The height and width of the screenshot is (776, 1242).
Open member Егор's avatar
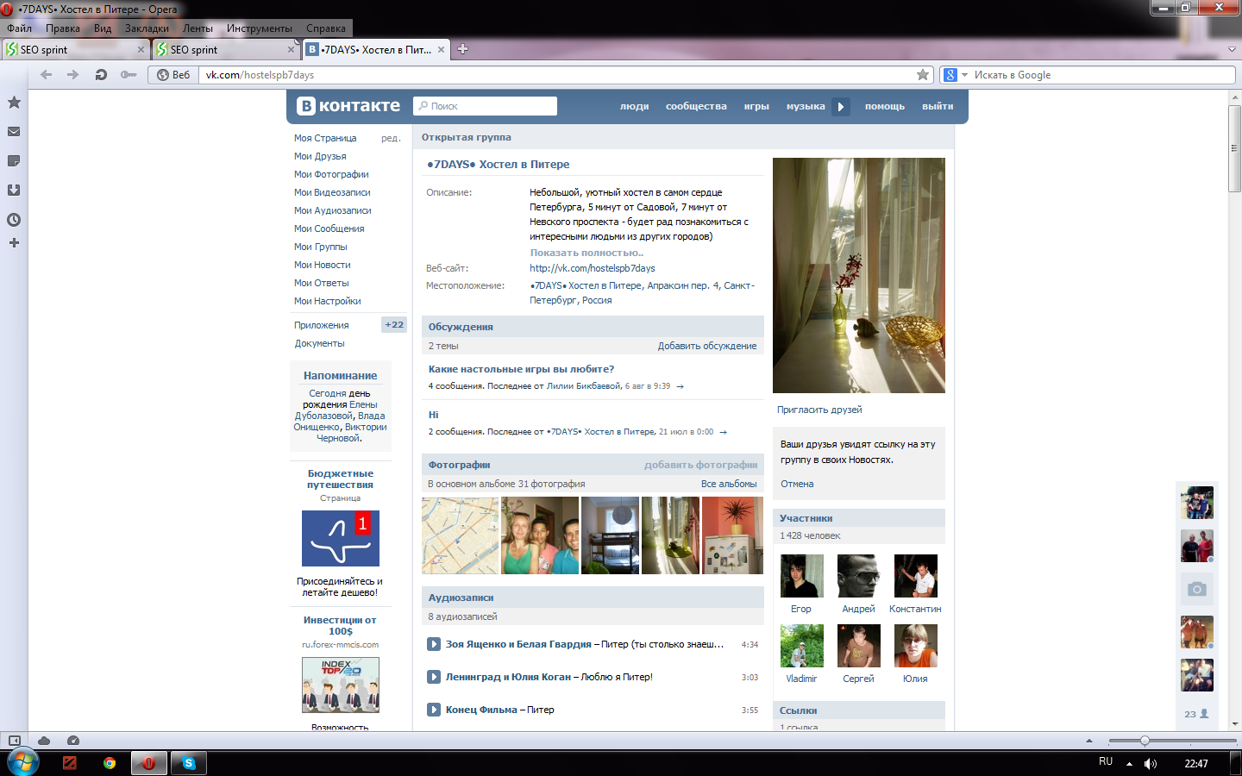(801, 576)
